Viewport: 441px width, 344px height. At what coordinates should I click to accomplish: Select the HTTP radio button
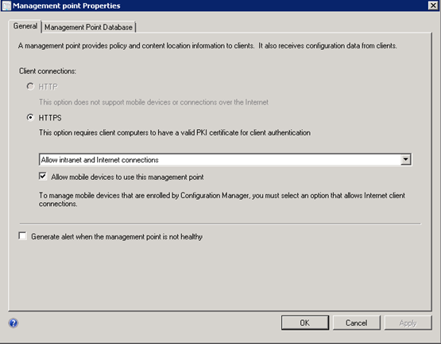[x=30, y=86]
